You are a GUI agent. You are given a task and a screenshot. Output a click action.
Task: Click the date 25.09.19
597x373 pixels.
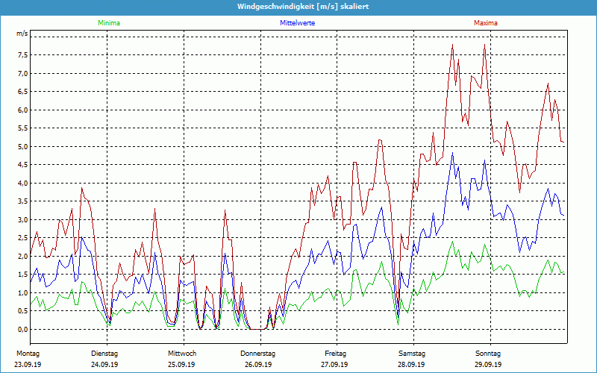(181, 364)
